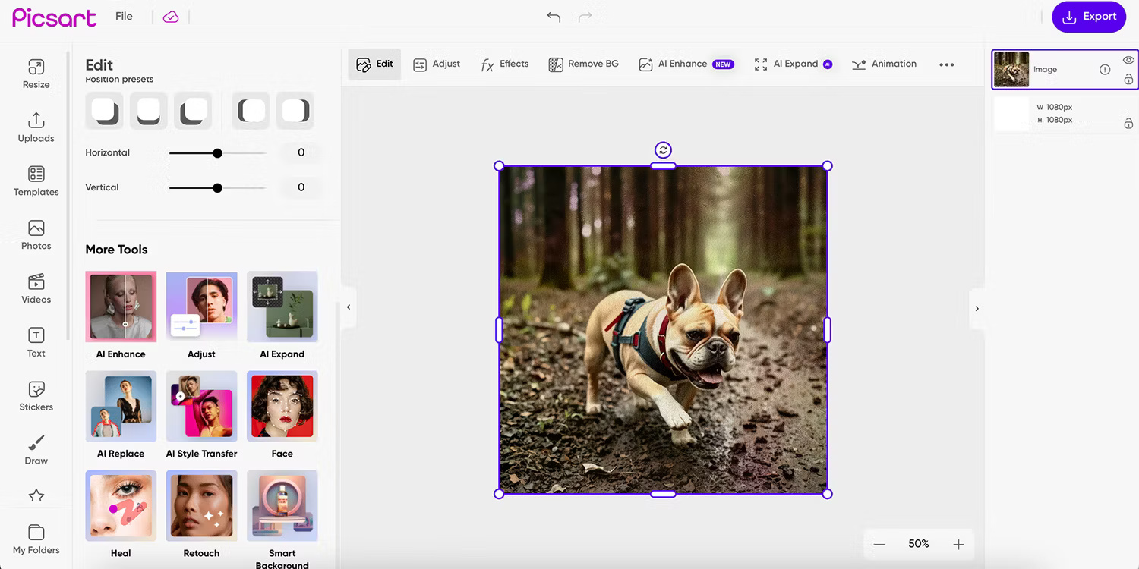Toggle visibility of the Image layer
Viewport: 1139px width, 569px height.
point(1128,59)
